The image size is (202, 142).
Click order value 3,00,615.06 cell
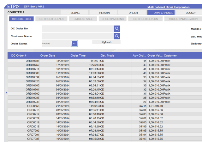coord(156,114)
